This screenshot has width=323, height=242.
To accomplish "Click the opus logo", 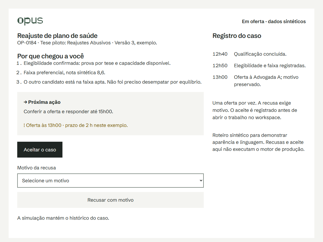I will [30, 21].
